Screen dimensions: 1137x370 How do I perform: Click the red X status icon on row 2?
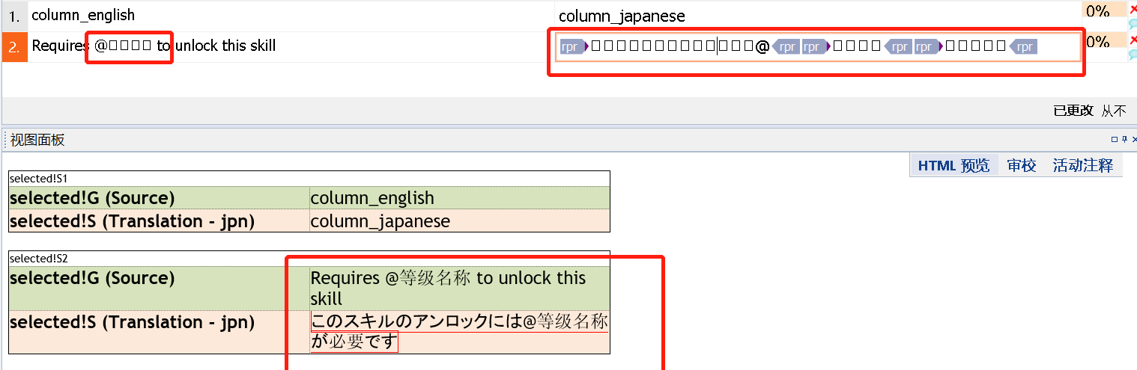click(1133, 40)
